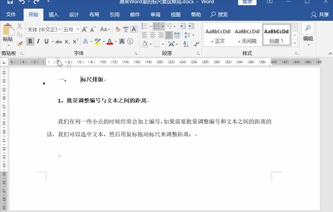The image size is (333, 212).
Task: Increase font size with the larger A icon
Action: (84, 30)
